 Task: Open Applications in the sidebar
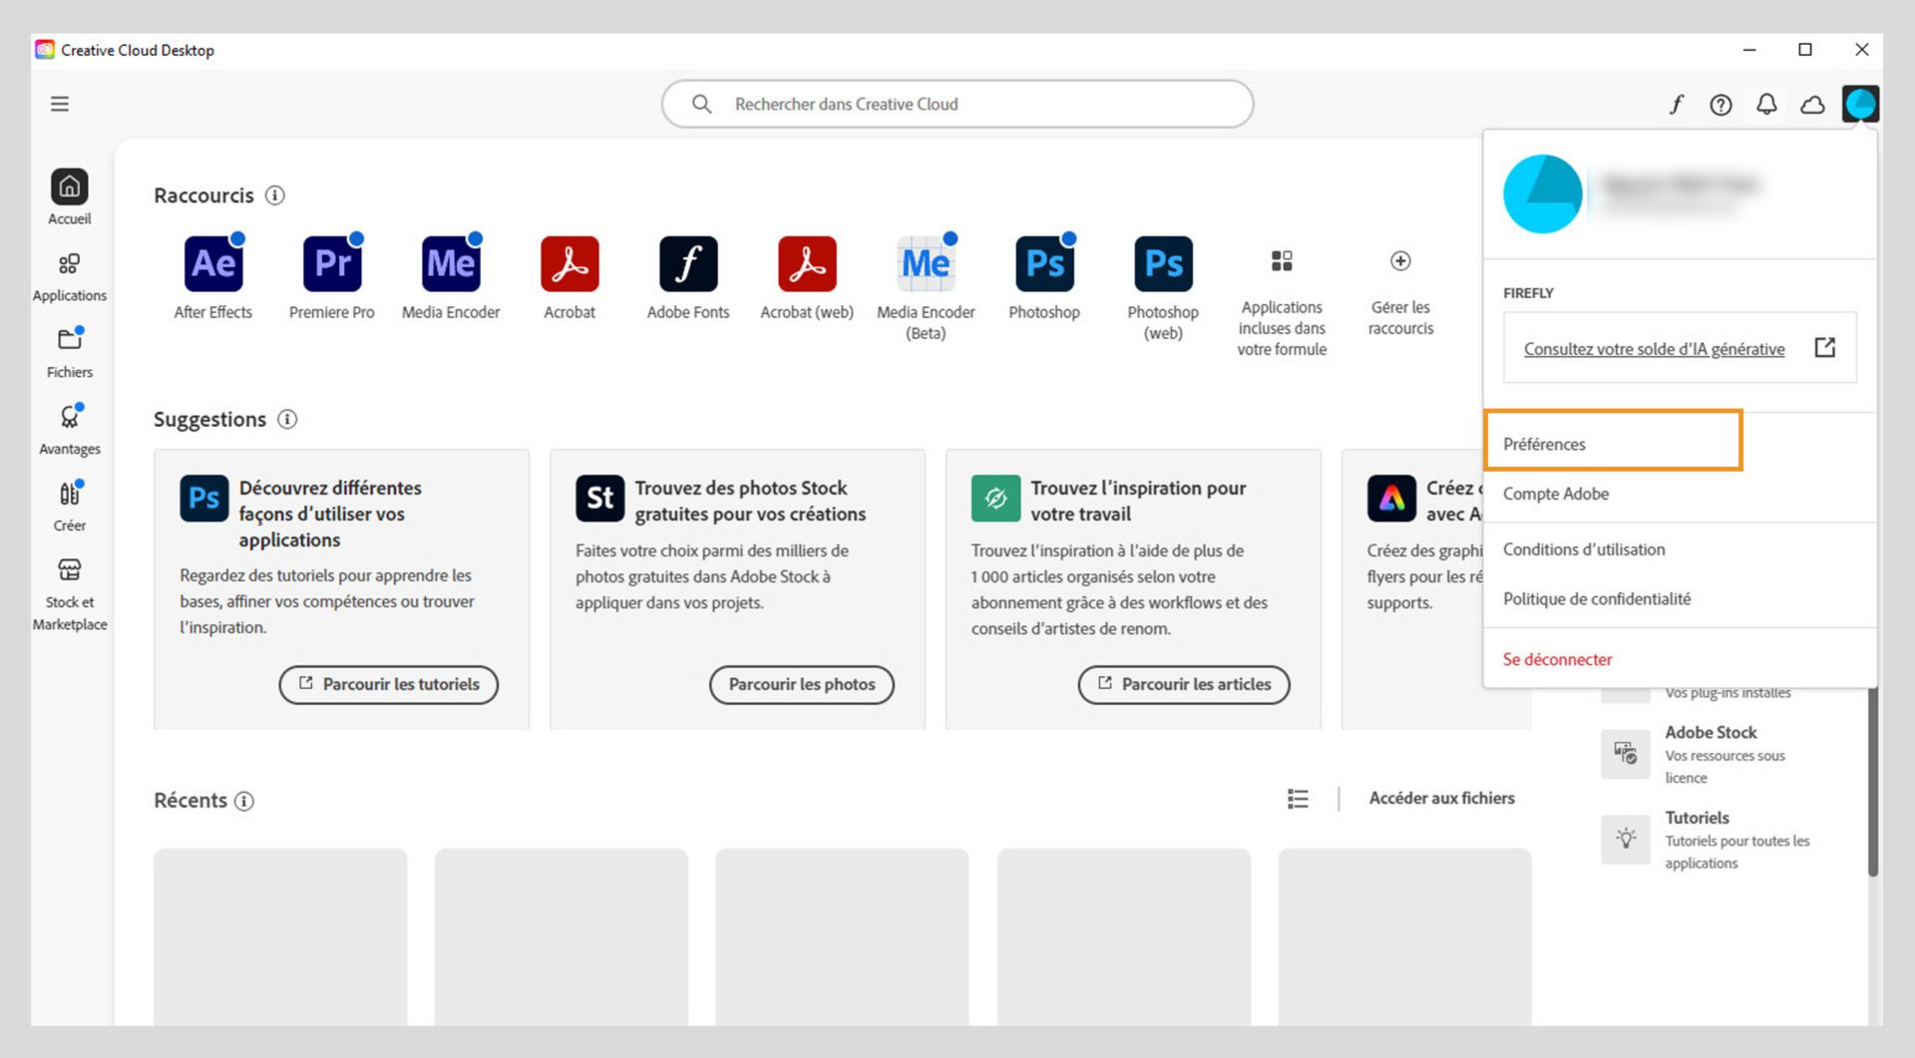click(69, 276)
